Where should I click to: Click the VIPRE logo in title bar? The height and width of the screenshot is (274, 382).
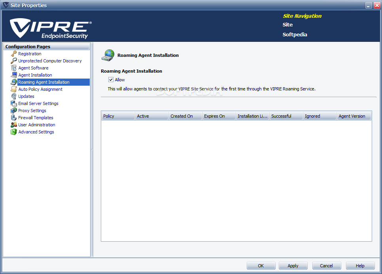click(6, 5)
